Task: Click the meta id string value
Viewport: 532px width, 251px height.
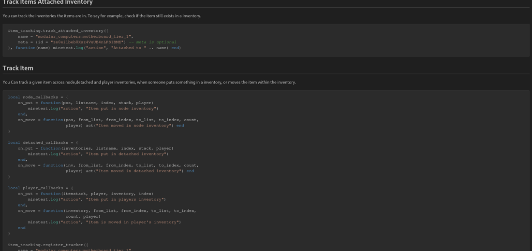Action: pyautogui.click(x=88, y=42)
